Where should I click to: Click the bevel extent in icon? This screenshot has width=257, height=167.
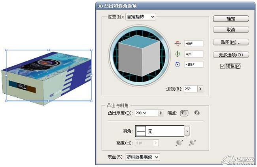coord(192,143)
